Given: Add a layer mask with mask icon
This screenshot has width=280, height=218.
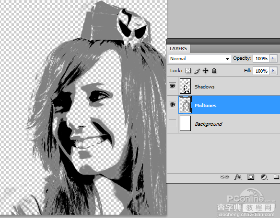Looking at the screenshot, I should 251,177.
